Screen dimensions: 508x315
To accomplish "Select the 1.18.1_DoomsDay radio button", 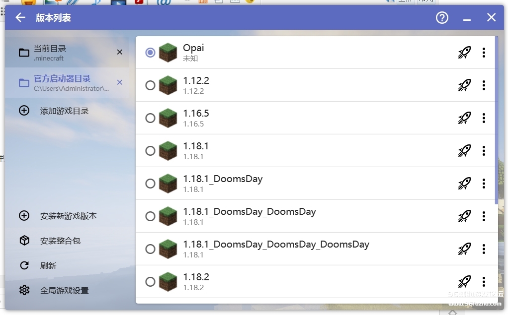I will 150,184.
